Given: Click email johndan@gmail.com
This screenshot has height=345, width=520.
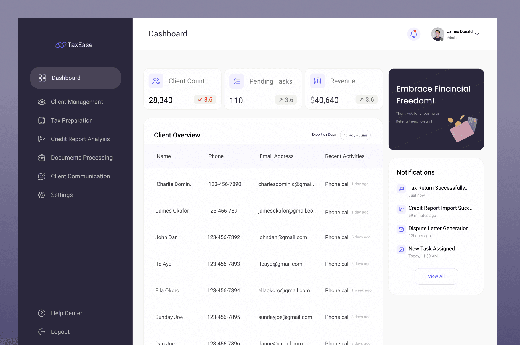Looking at the screenshot, I should (283, 237).
